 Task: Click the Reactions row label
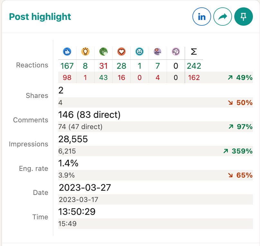[x=32, y=65]
